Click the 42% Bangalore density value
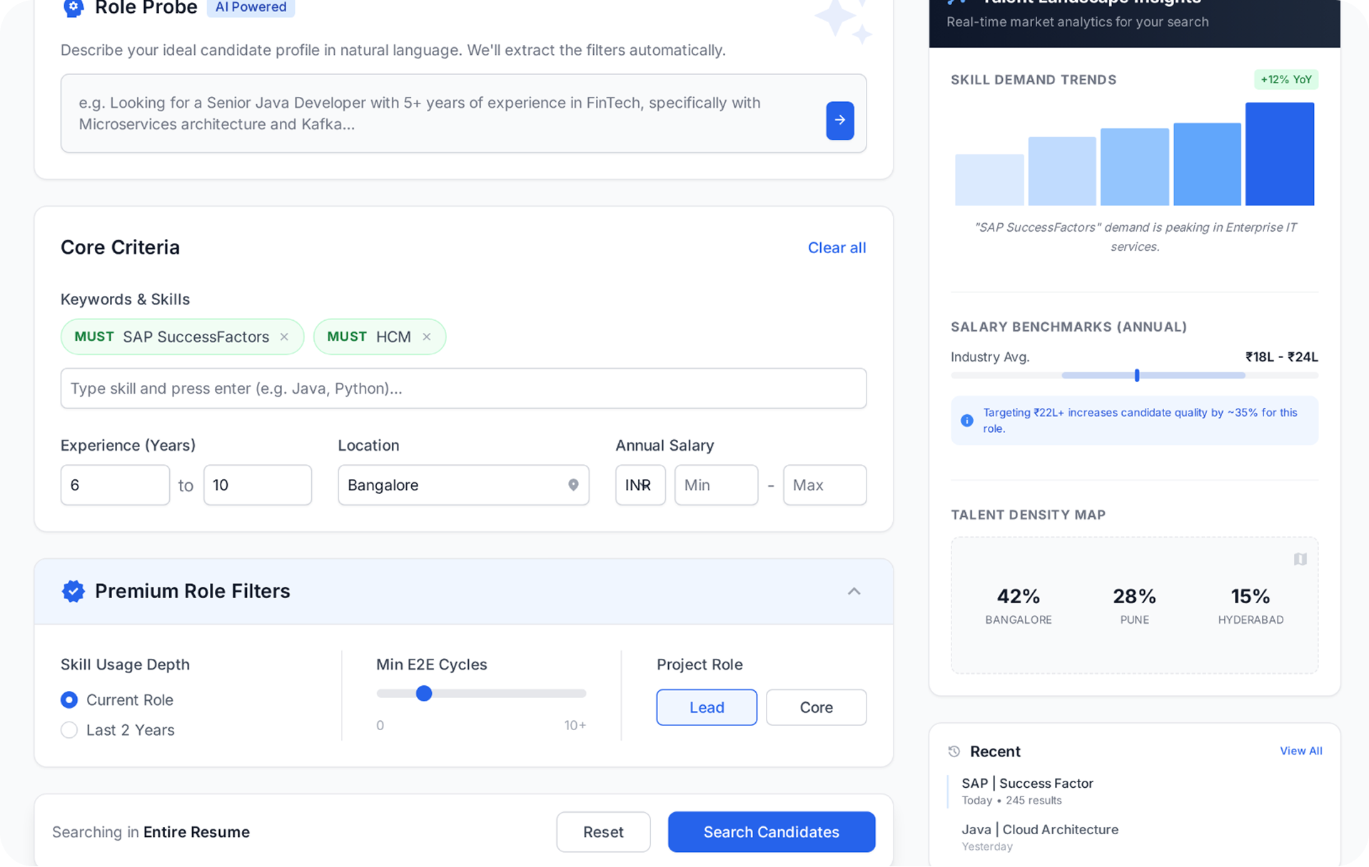Image resolution: width=1369 pixels, height=867 pixels. click(1018, 596)
